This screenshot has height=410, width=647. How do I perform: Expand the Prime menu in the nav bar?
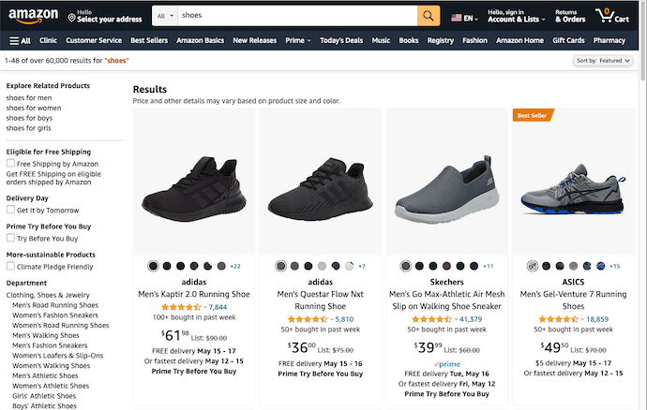tap(297, 41)
